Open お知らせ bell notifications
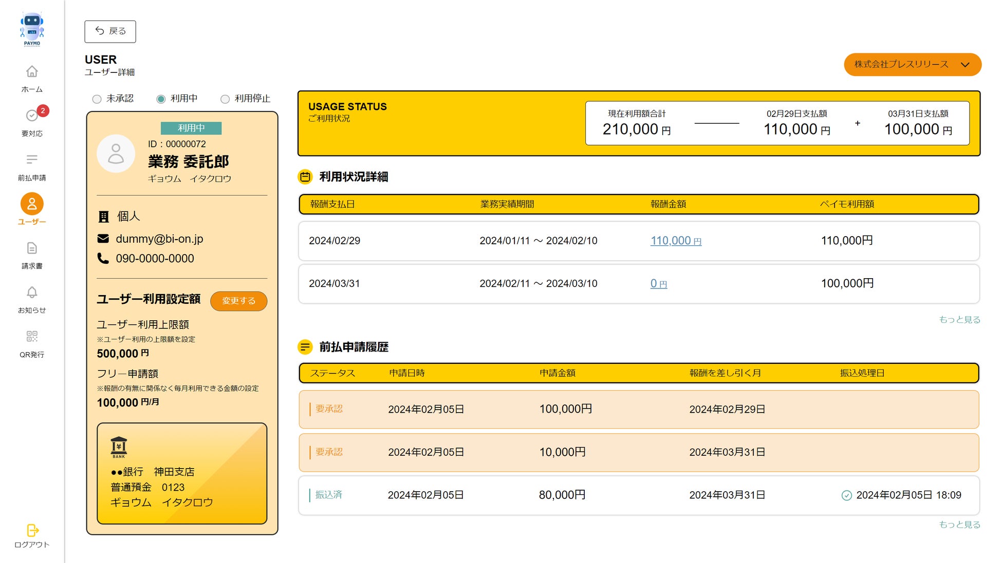This screenshot has width=1002, height=563. pyautogui.click(x=32, y=293)
